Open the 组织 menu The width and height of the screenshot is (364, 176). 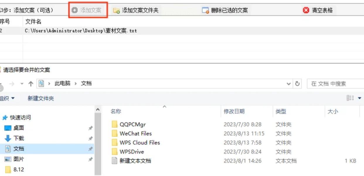point(7,99)
